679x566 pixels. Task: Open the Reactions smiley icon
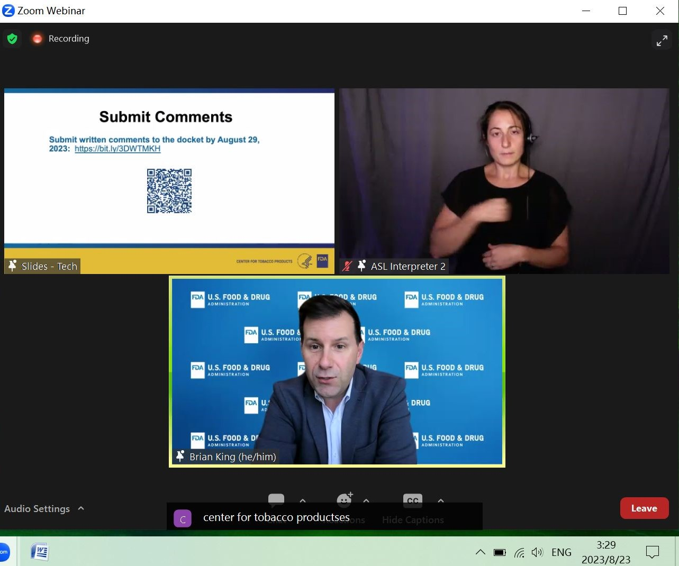(345, 499)
